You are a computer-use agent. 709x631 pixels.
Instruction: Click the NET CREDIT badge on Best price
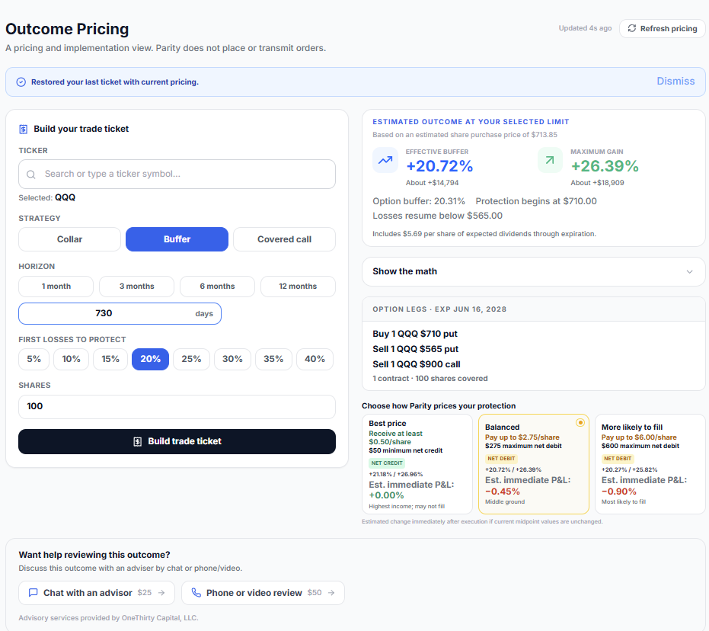pyautogui.click(x=387, y=463)
